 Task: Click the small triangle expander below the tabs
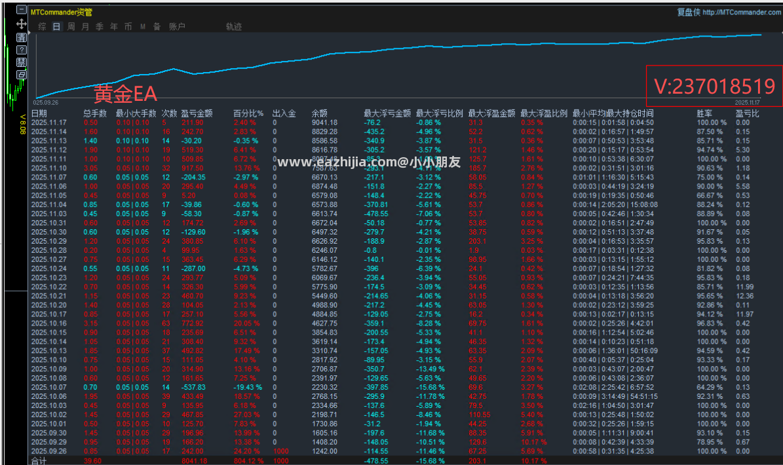29,33
